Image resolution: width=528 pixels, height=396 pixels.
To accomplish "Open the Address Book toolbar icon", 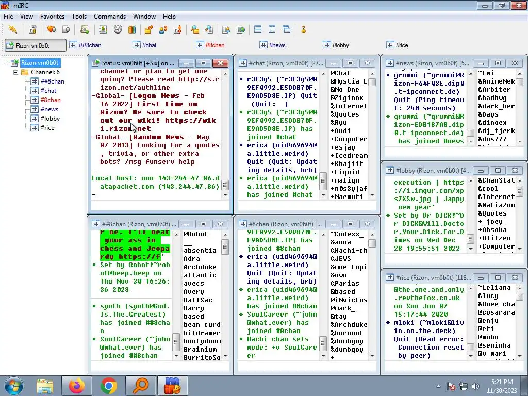I will point(103,29).
